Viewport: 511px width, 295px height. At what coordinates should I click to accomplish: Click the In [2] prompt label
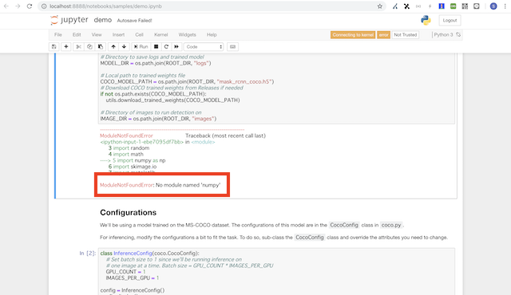pos(87,253)
